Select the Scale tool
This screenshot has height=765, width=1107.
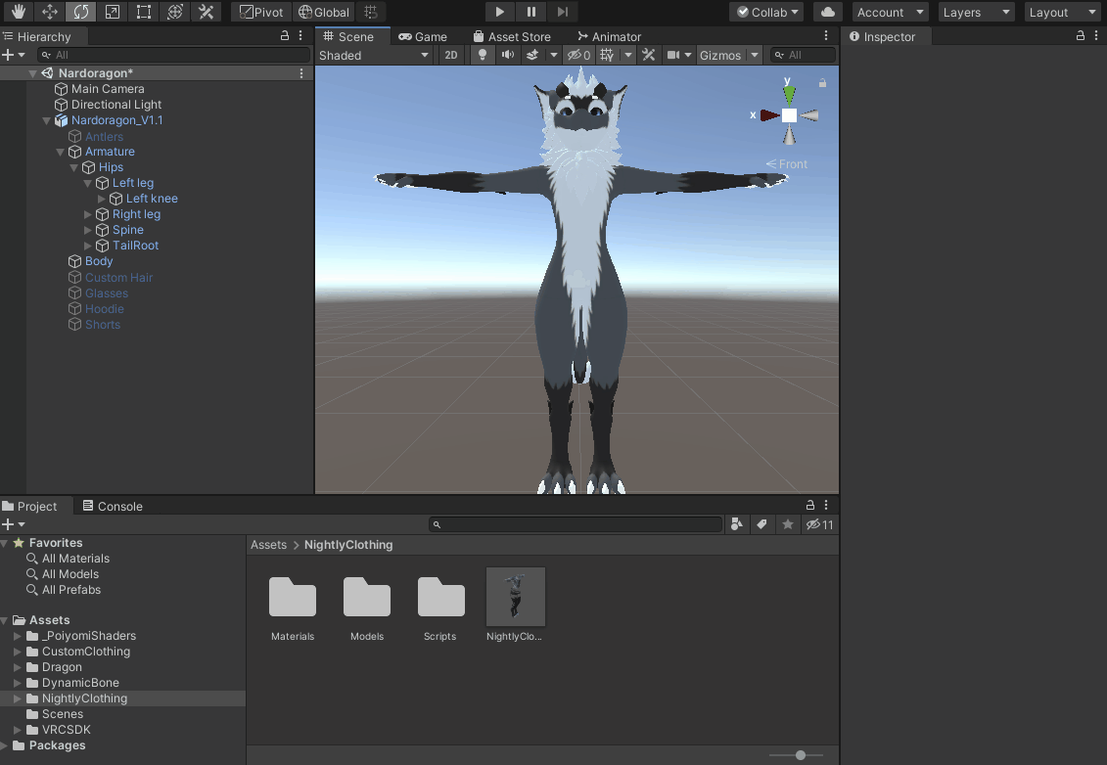[113, 12]
